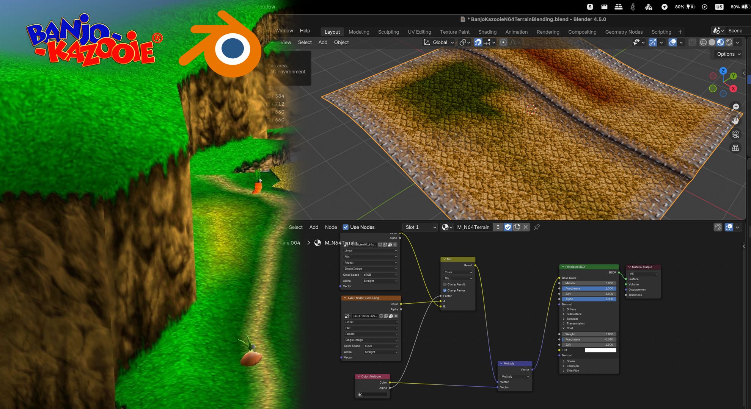
Task: Open the Global transform orientation dropdown
Action: (x=439, y=42)
